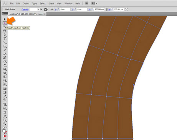Select the Artboard tool
This screenshot has width=177, height=140.
coord(5,112)
